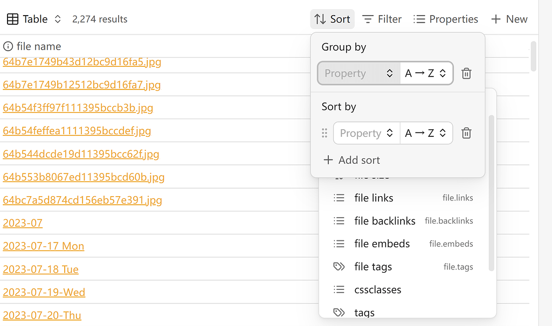Change the Sort by A→Z order
Image resolution: width=552 pixels, height=326 pixels.
(426, 133)
